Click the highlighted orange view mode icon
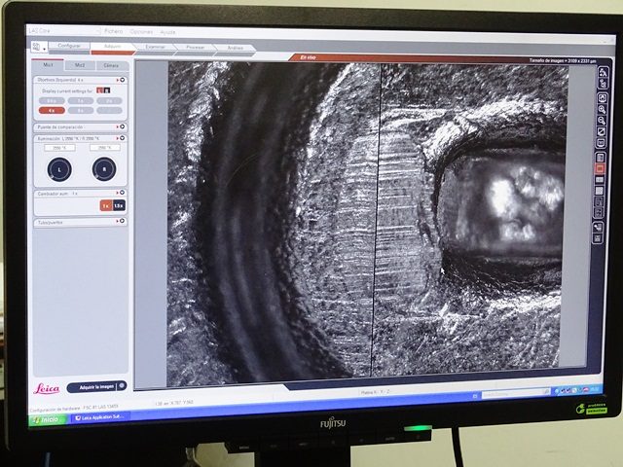The image size is (623, 467). (601, 167)
